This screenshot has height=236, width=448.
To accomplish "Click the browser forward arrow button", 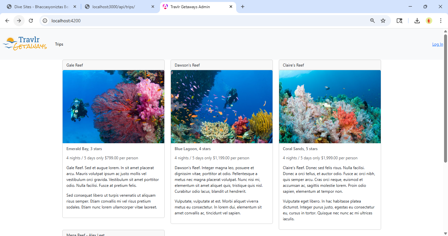I will tap(19, 21).
